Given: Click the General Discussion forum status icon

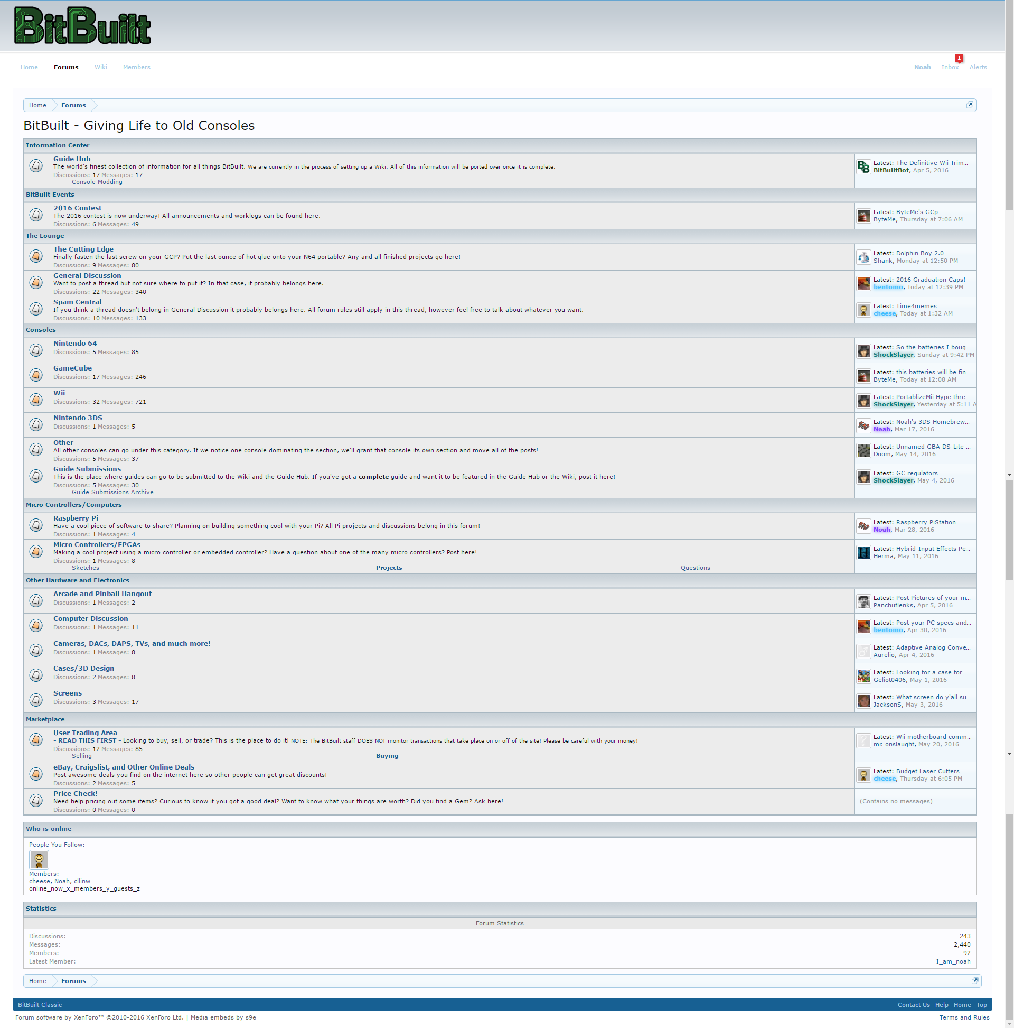Looking at the screenshot, I should tap(35, 283).
